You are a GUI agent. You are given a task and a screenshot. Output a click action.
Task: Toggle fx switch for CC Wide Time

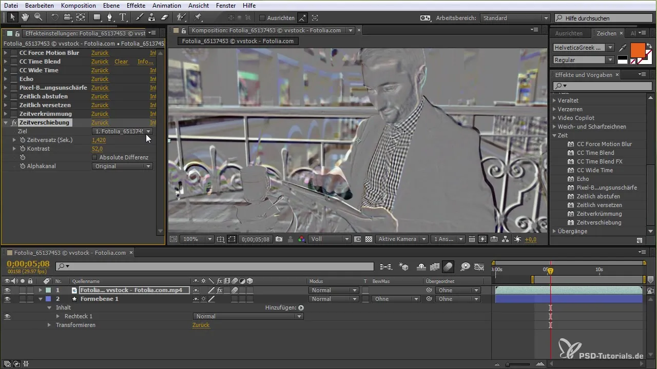pyautogui.click(x=14, y=70)
